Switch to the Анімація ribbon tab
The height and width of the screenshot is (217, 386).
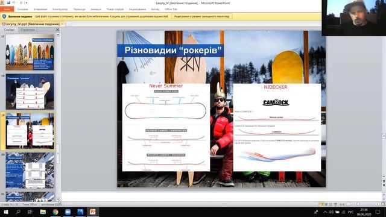(x=96, y=10)
